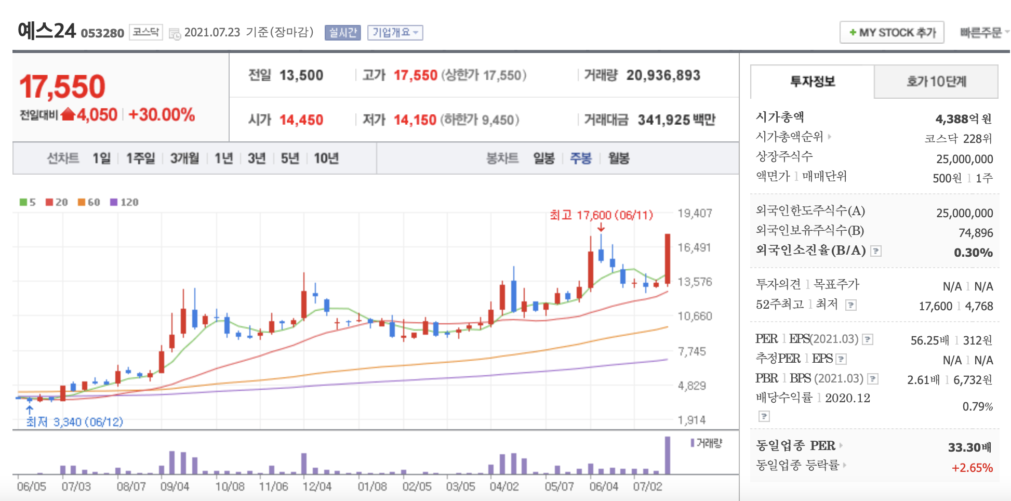Click the red 20-day moving average legend
Viewport: 1011px width, 501px height.
tap(57, 202)
